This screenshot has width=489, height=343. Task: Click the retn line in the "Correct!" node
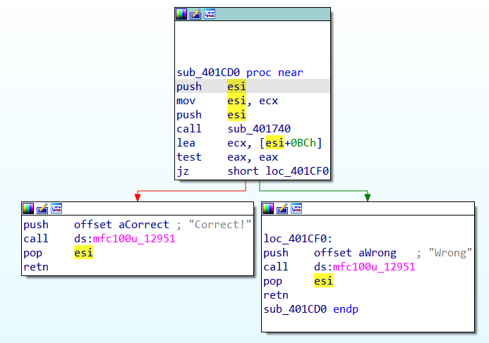pyautogui.click(x=36, y=267)
